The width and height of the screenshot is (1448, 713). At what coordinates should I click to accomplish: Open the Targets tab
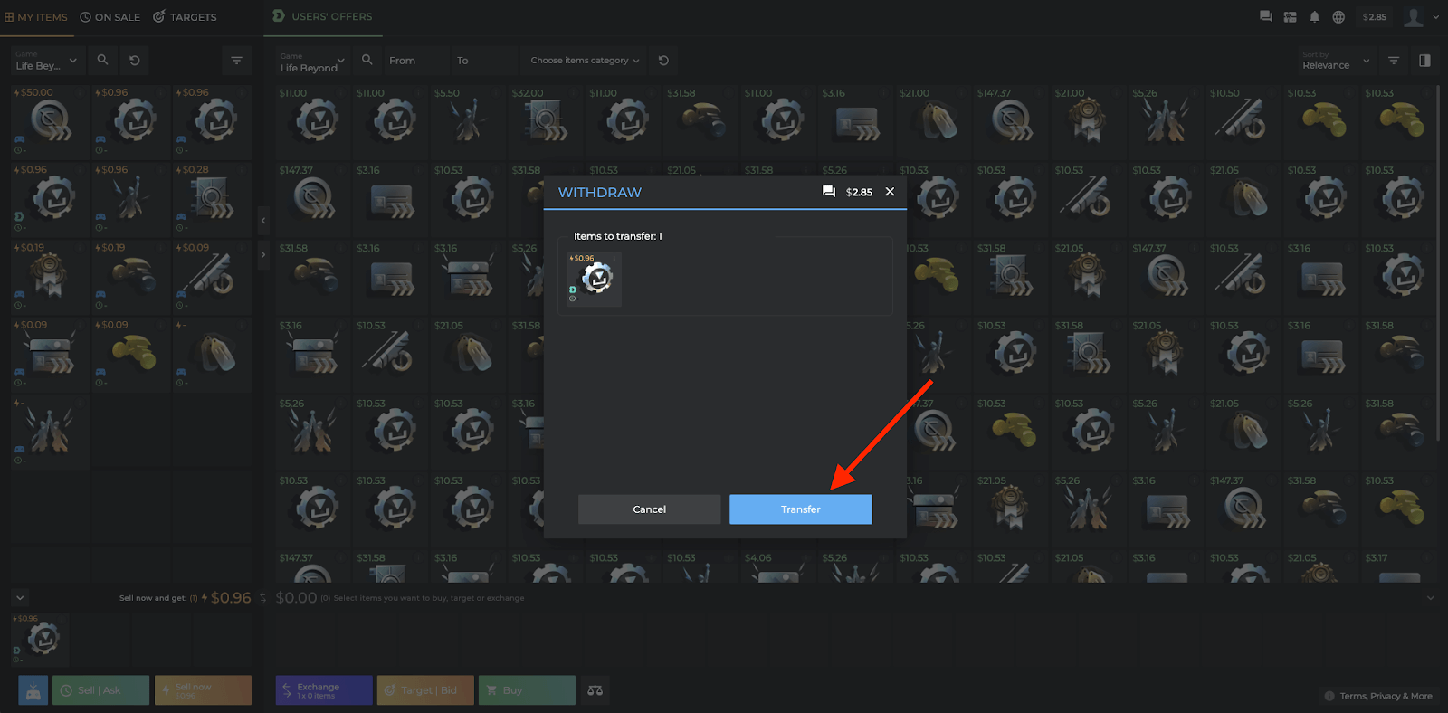pyautogui.click(x=185, y=17)
